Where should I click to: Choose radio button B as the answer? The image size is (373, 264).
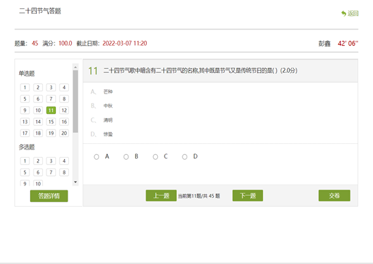[x=126, y=157]
